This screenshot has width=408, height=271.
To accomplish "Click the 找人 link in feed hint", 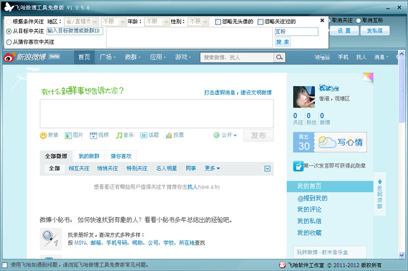I will [x=192, y=187].
